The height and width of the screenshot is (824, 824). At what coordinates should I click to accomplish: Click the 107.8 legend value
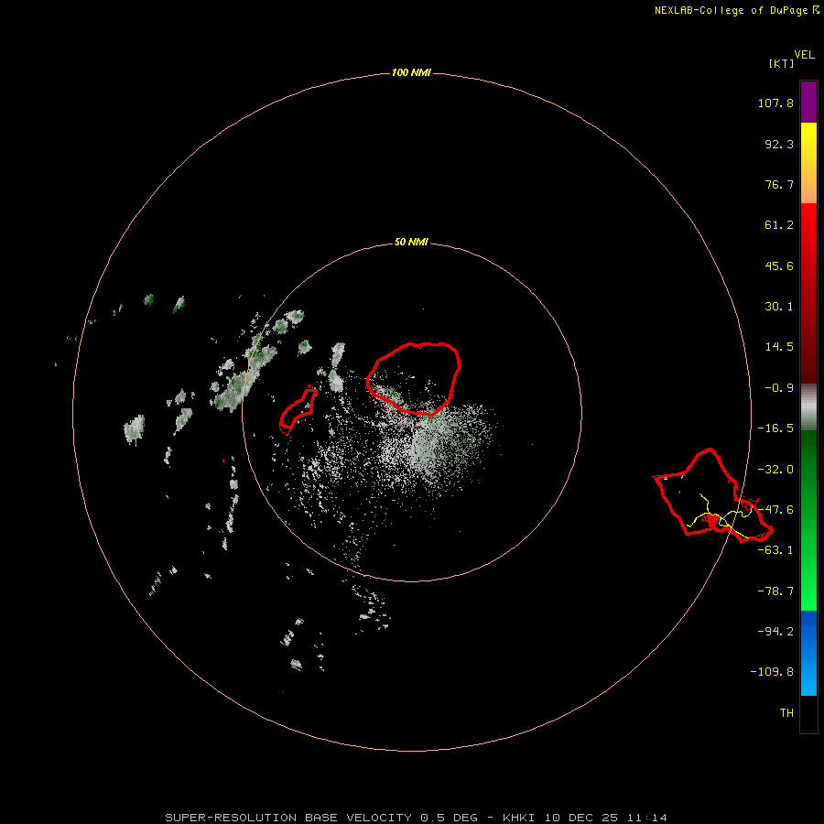tap(775, 103)
